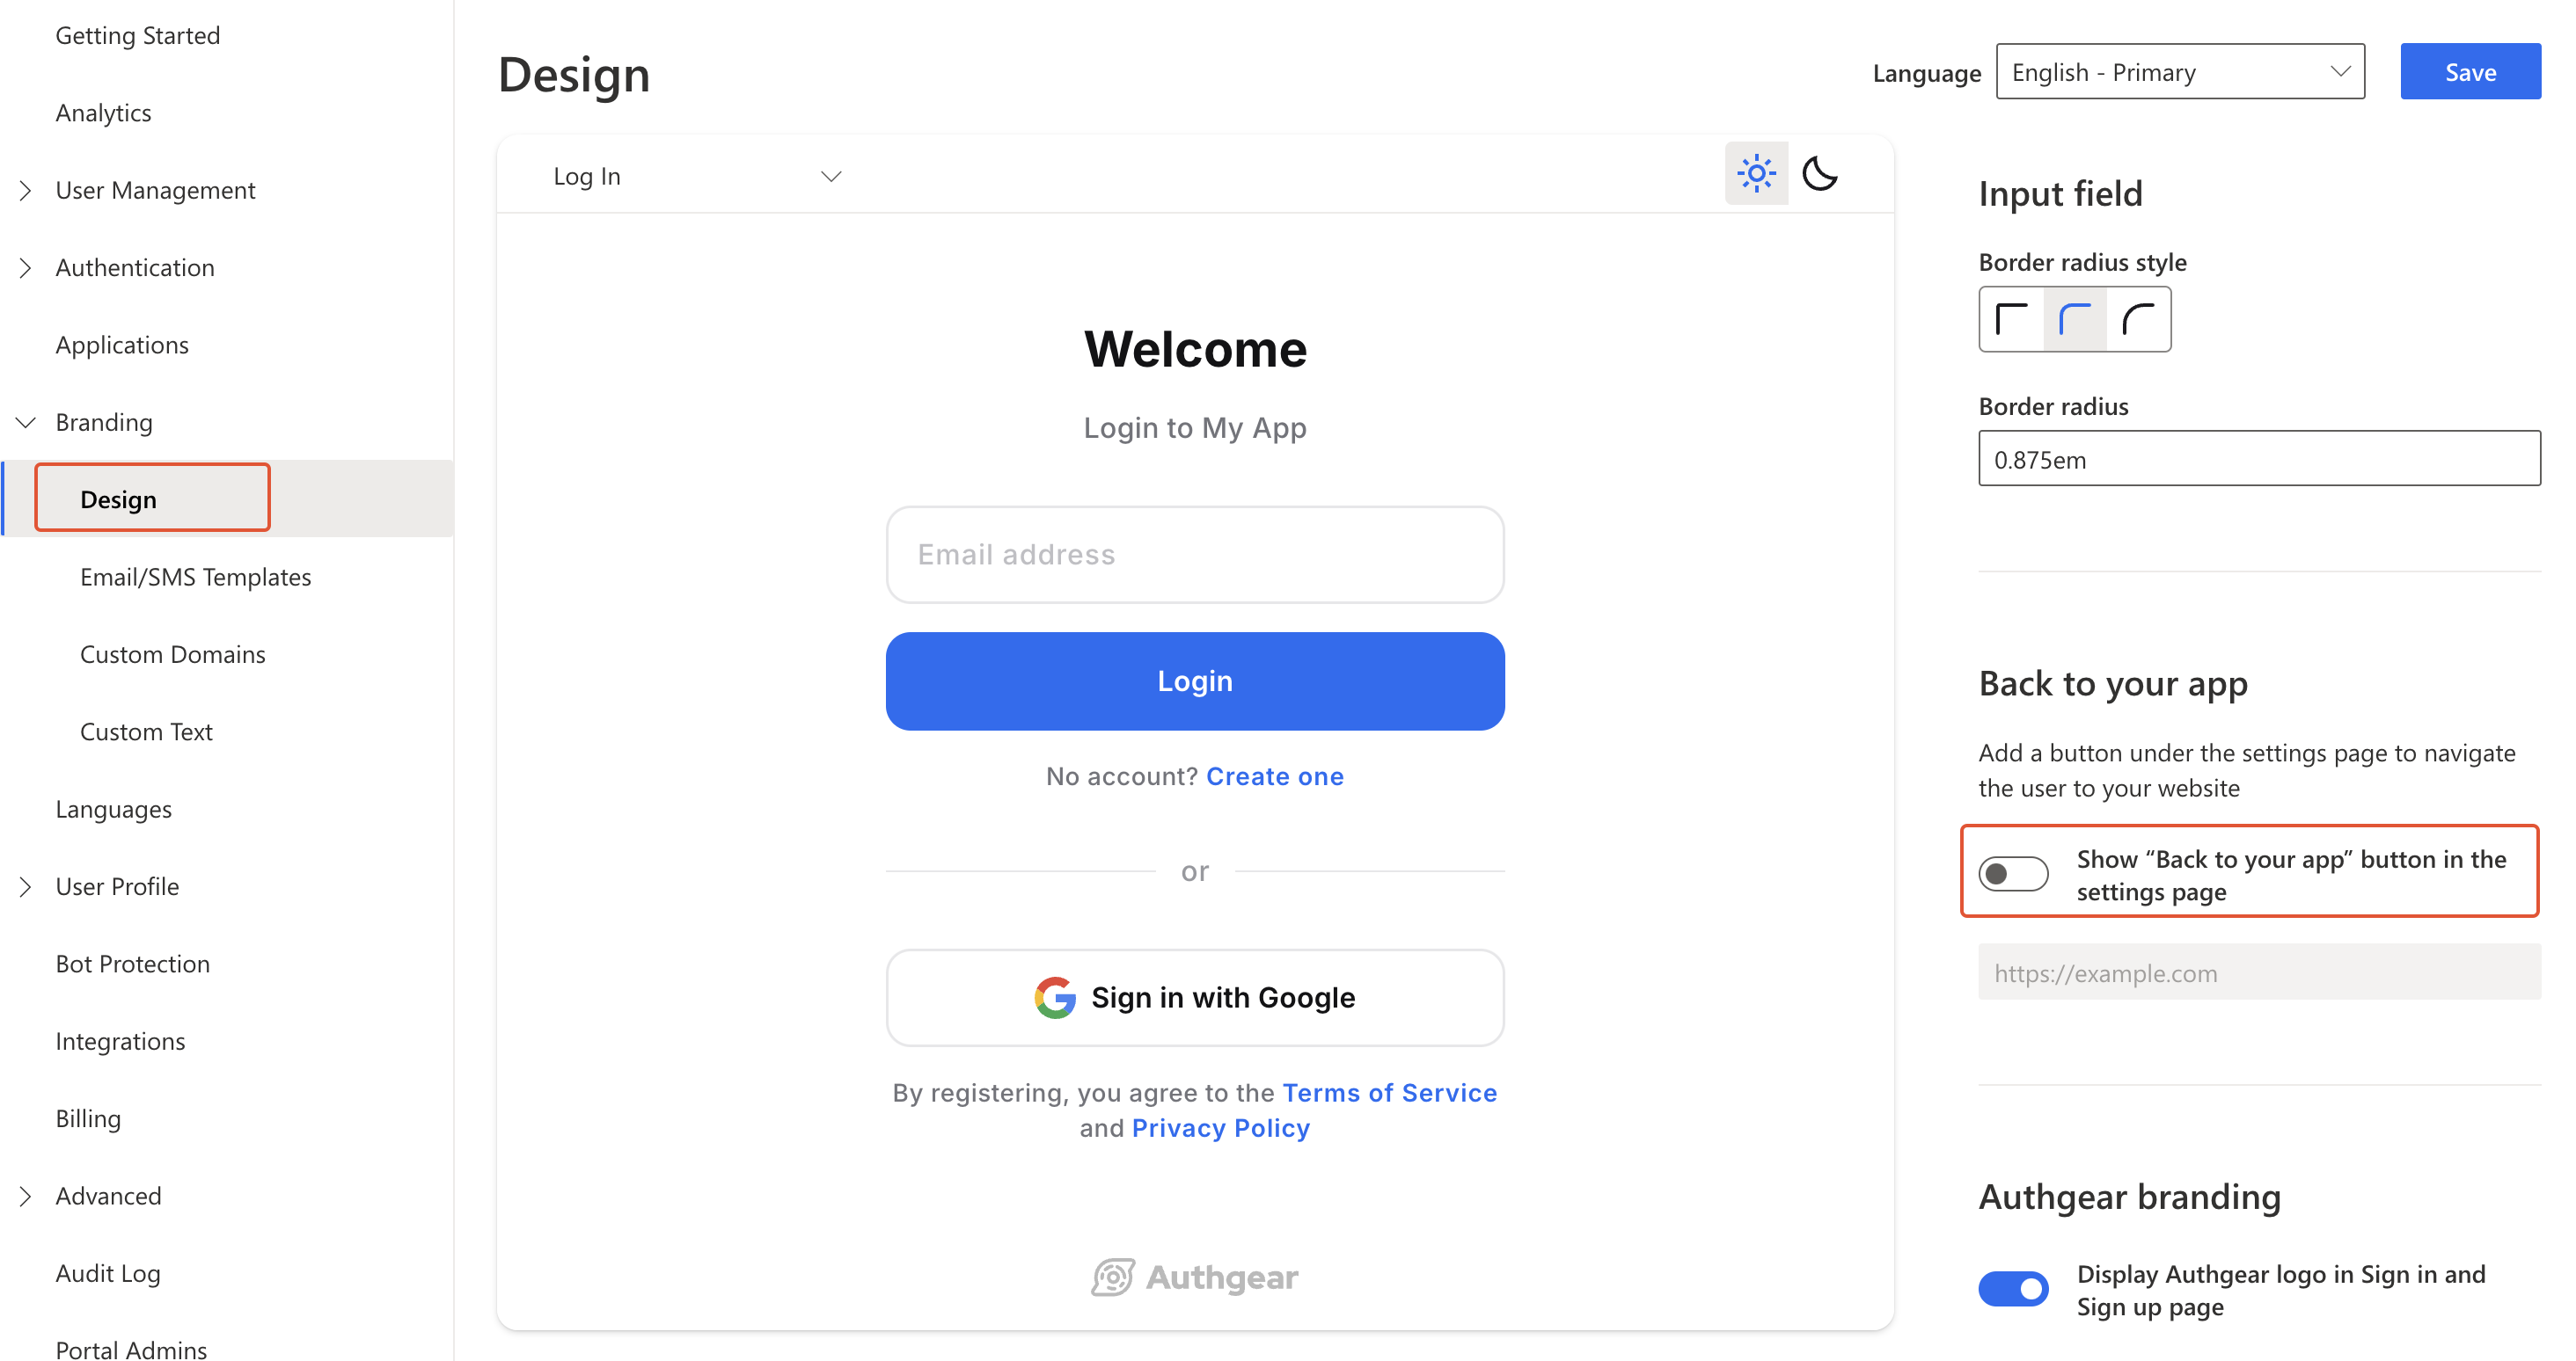This screenshot has width=2576, height=1361.
Task: Click the Create one link
Action: (x=1274, y=776)
